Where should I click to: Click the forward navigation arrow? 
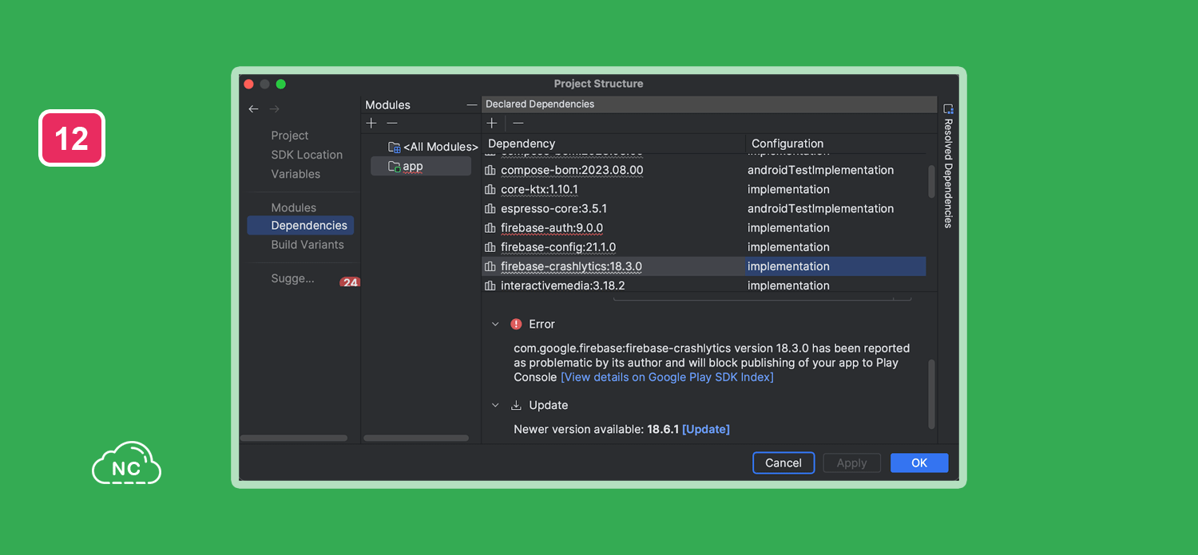pyautogui.click(x=274, y=108)
